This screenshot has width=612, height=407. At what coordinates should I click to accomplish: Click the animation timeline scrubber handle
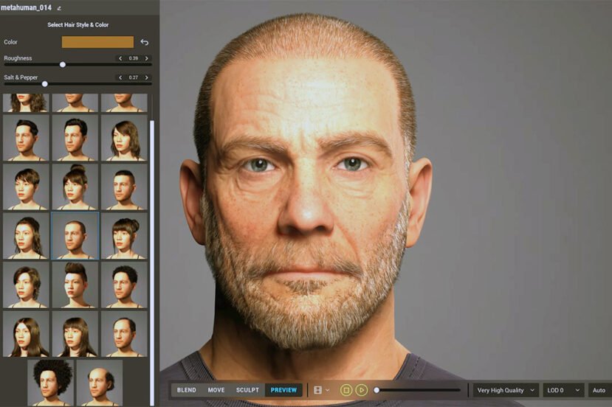tap(377, 390)
